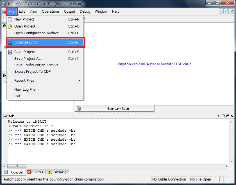Image resolution: width=236 pixels, height=185 pixels.
Task: Close the Console panel
Action: coord(232,116)
